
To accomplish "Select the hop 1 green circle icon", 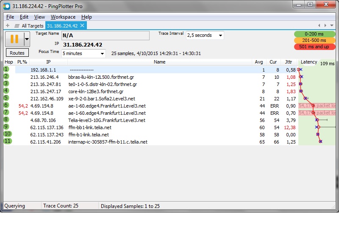I will point(6,69).
